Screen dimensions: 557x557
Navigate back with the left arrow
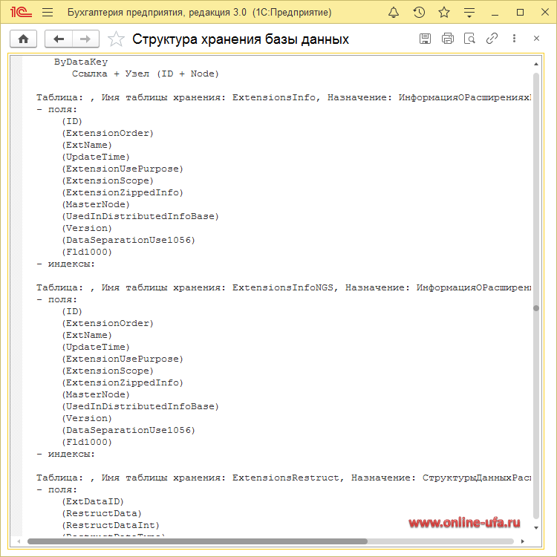59,39
